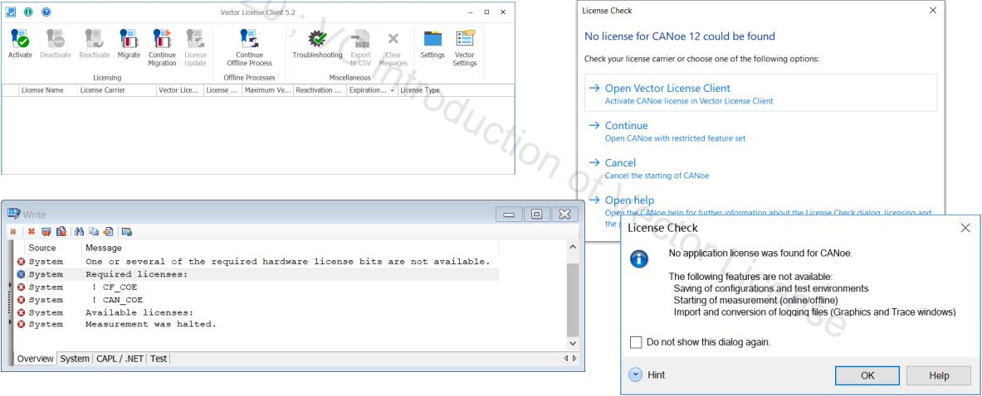
Task: Click the red X clear icon in Write toolbar
Action: click(32, 232)
